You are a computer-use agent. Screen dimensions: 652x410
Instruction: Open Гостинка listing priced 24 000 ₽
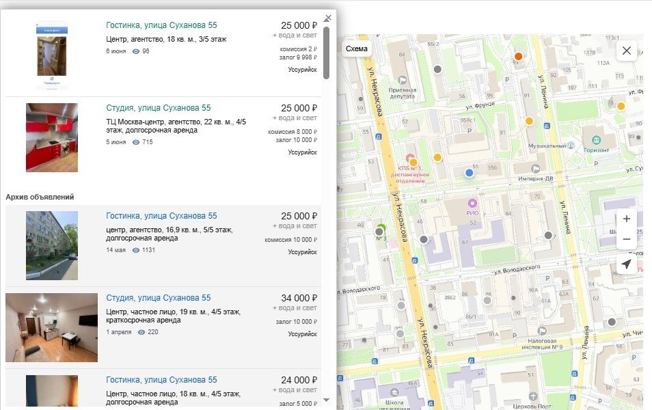click(161, 380)
